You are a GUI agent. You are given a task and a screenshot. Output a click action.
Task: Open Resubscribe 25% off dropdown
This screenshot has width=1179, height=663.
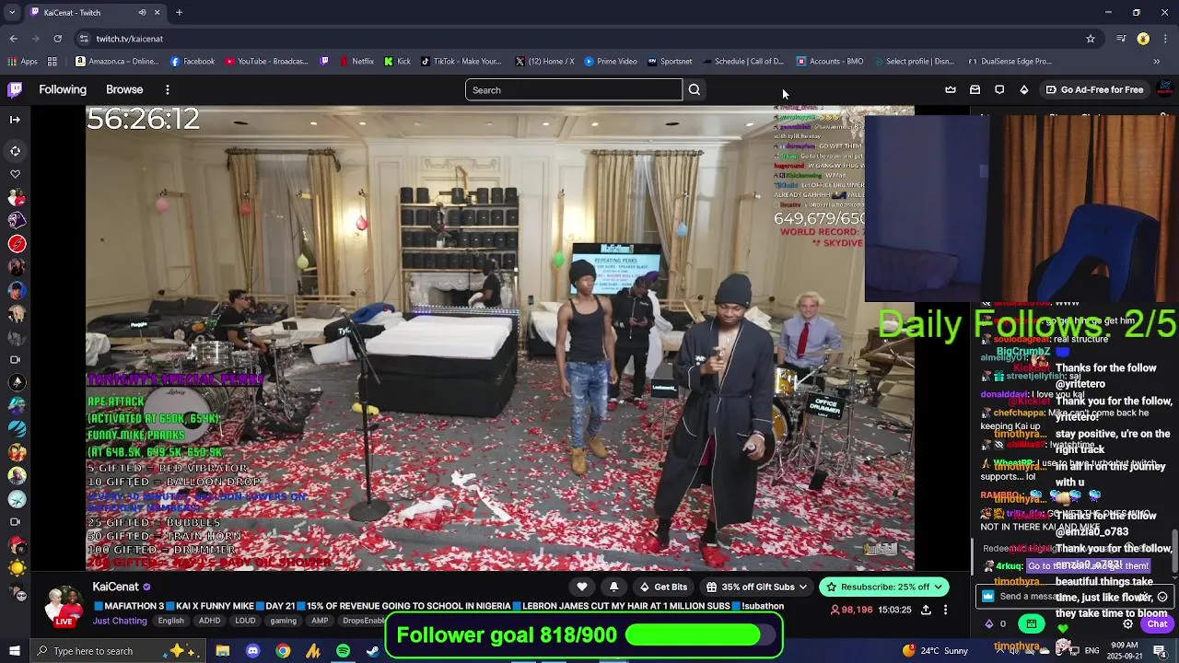pyautogui.click(x=883, y=587)
